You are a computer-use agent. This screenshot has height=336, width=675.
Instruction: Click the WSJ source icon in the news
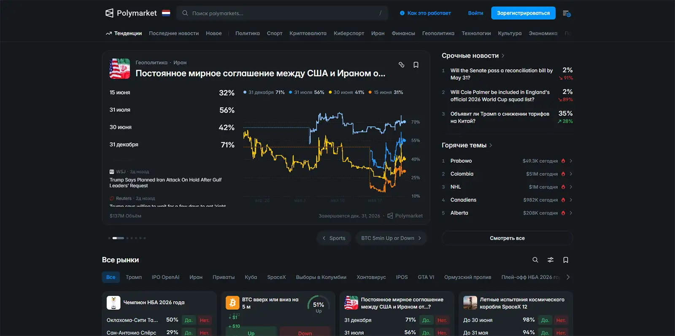(x=112, y=172)
